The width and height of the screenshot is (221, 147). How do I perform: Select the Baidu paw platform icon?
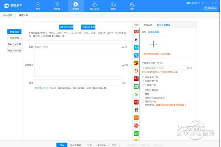[x=136, y=40]
